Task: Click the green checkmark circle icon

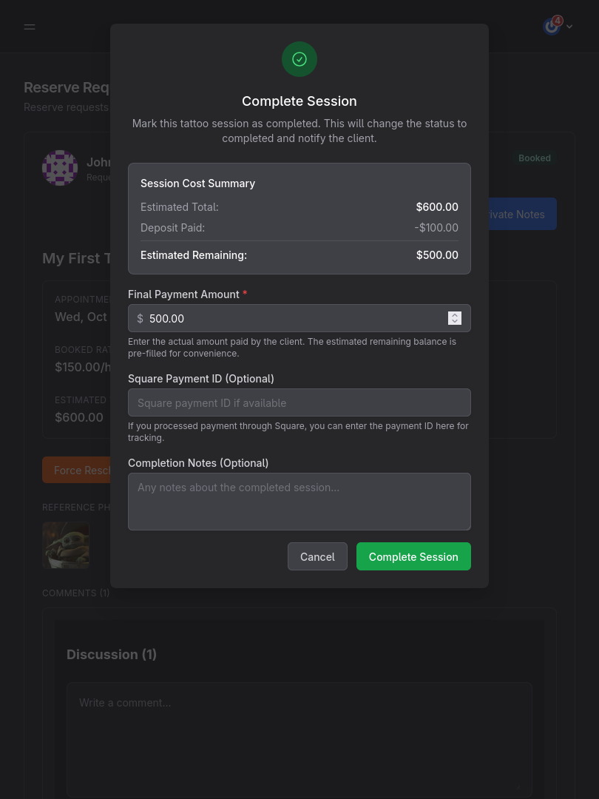Action: pyautogui.click(x=299, y=59)
